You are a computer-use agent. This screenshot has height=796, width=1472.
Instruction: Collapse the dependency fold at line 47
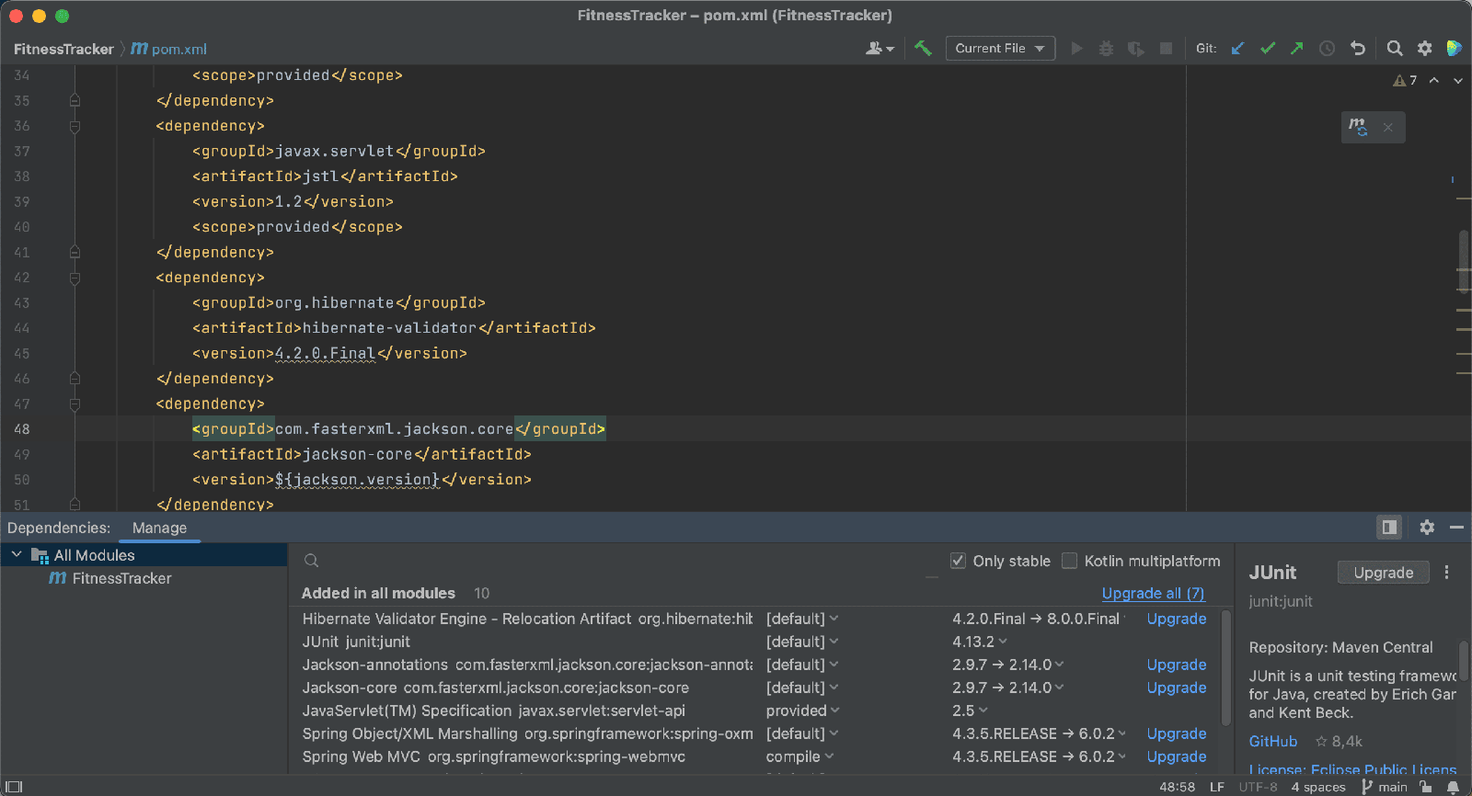pyautogui.click(x=75, y=404)
